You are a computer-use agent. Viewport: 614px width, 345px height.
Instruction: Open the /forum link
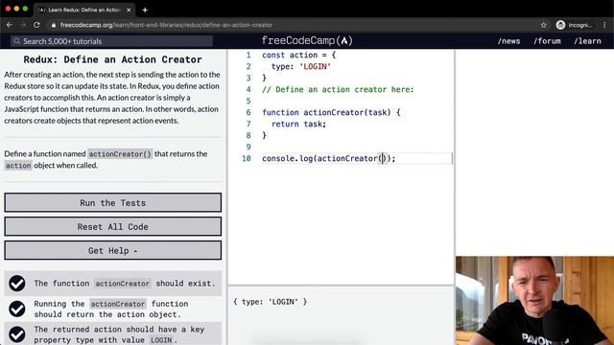547,41
